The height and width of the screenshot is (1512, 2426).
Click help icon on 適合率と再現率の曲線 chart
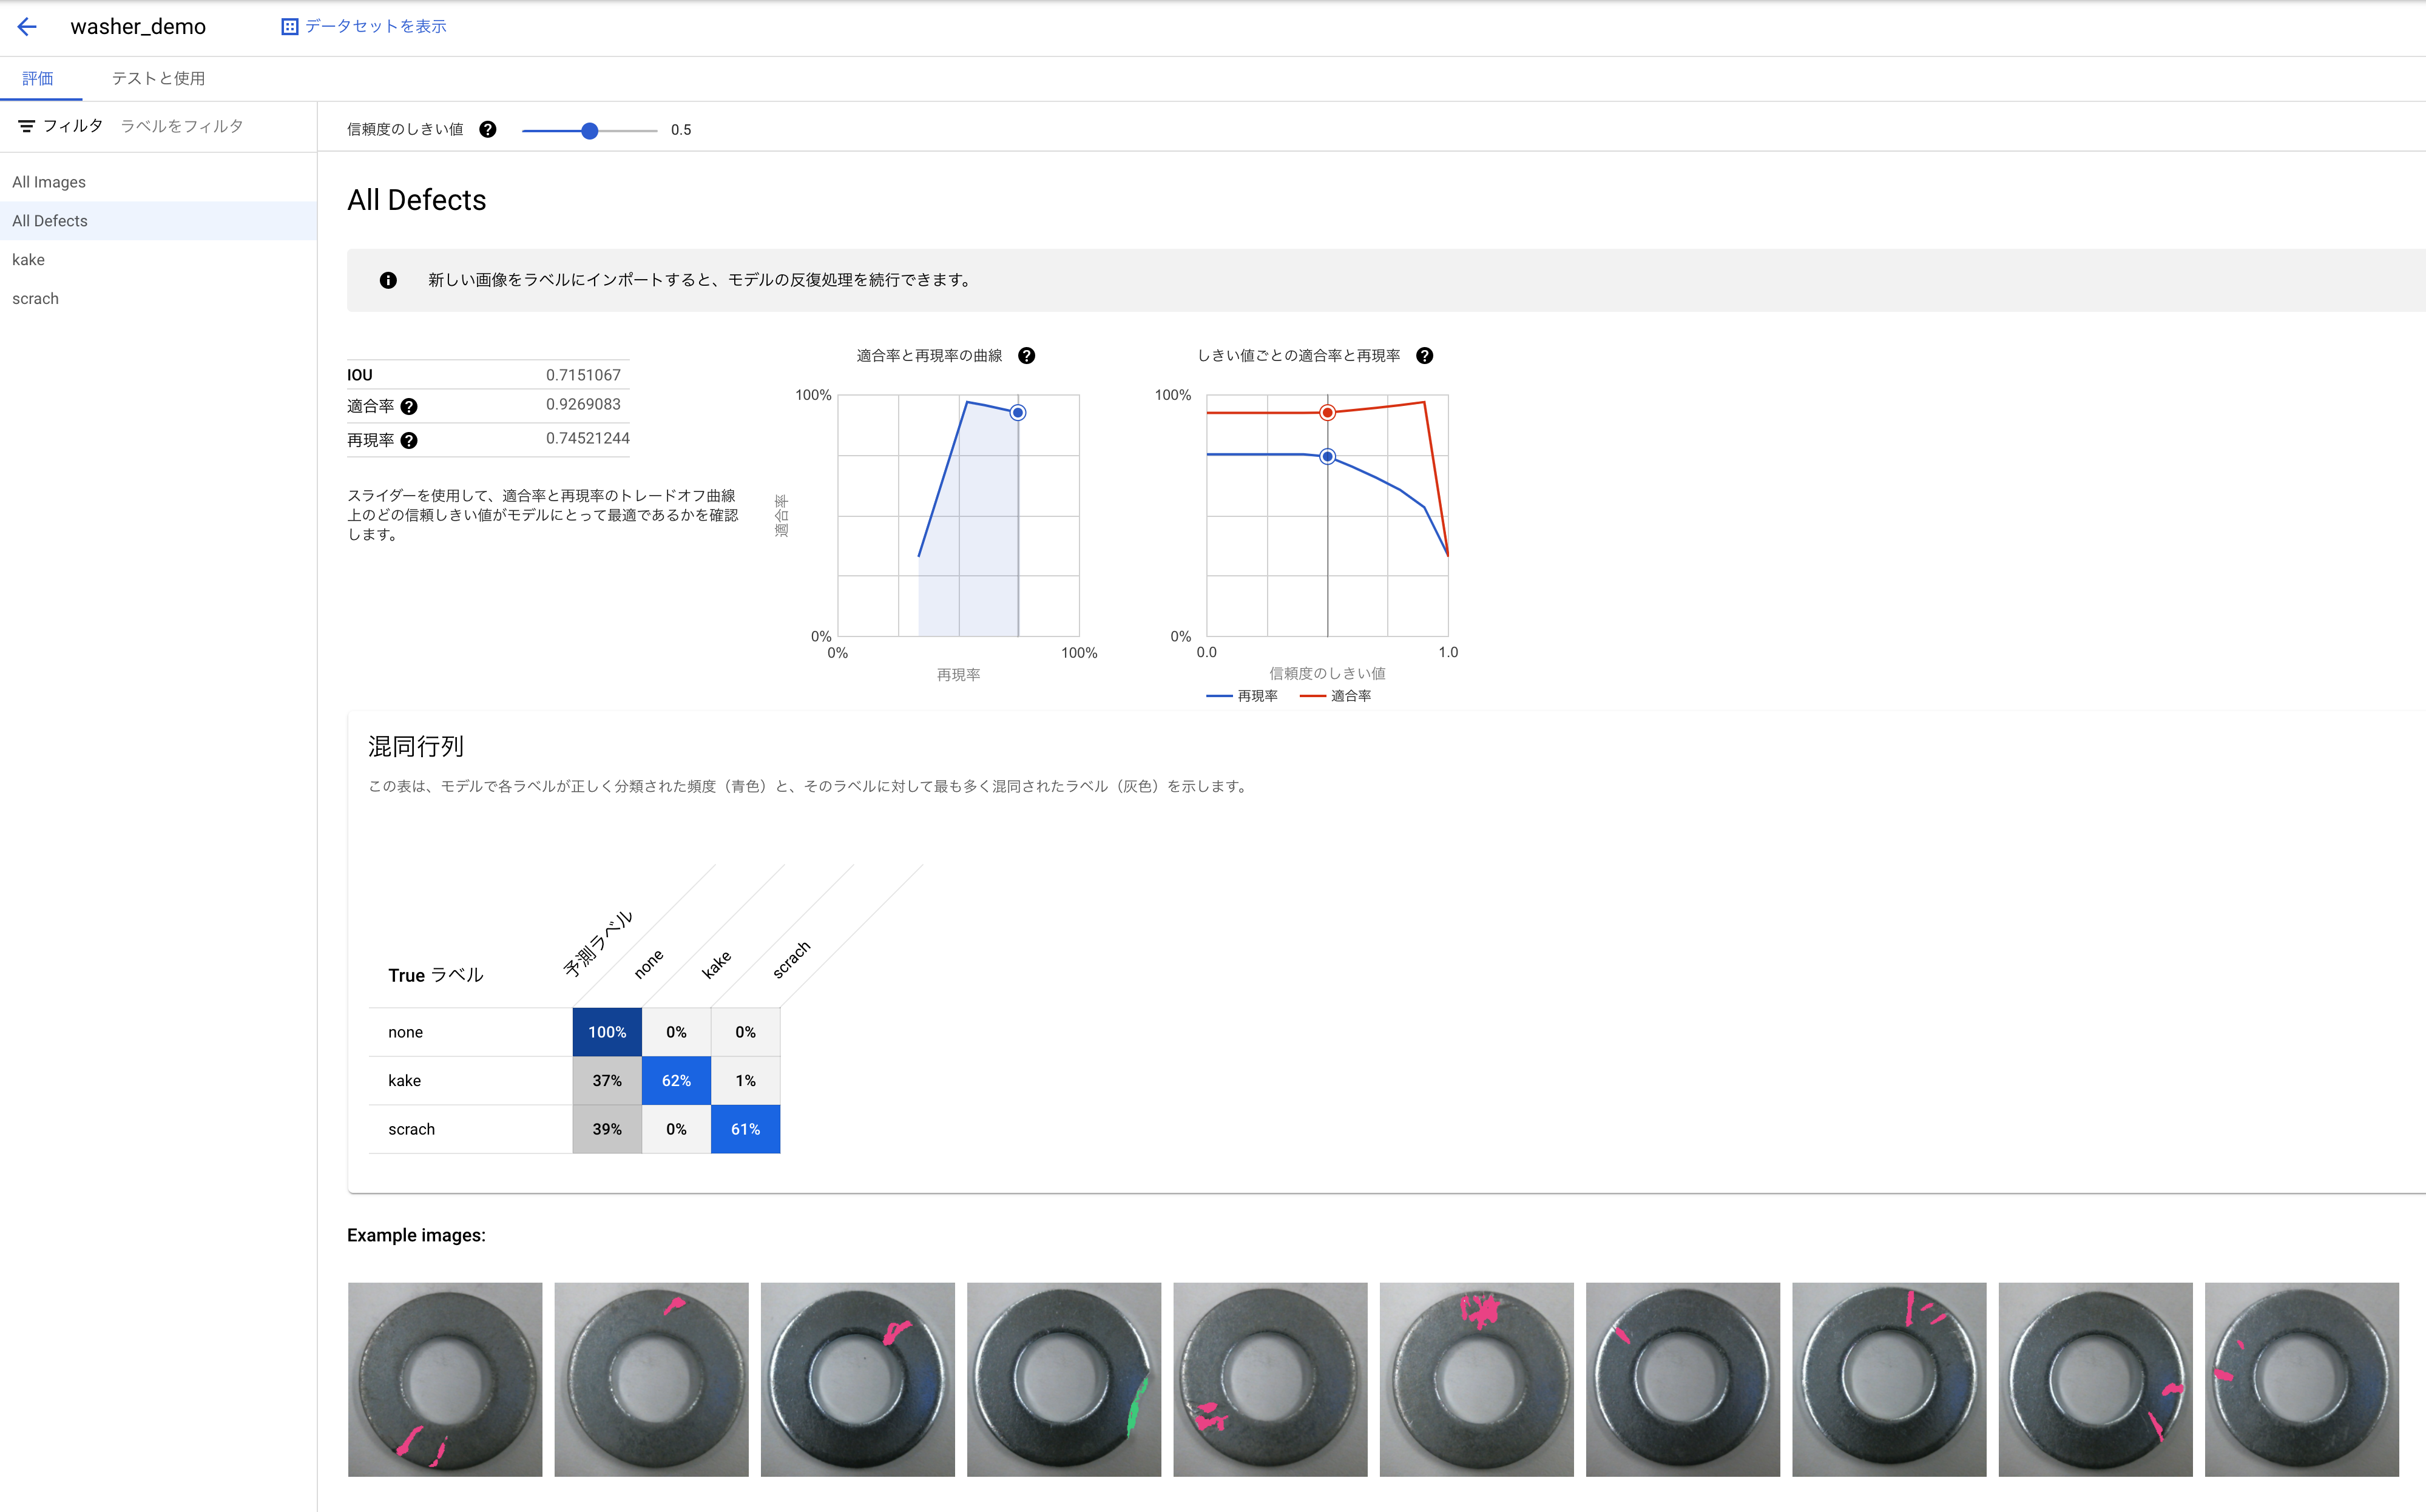(x=1028, y=355)
